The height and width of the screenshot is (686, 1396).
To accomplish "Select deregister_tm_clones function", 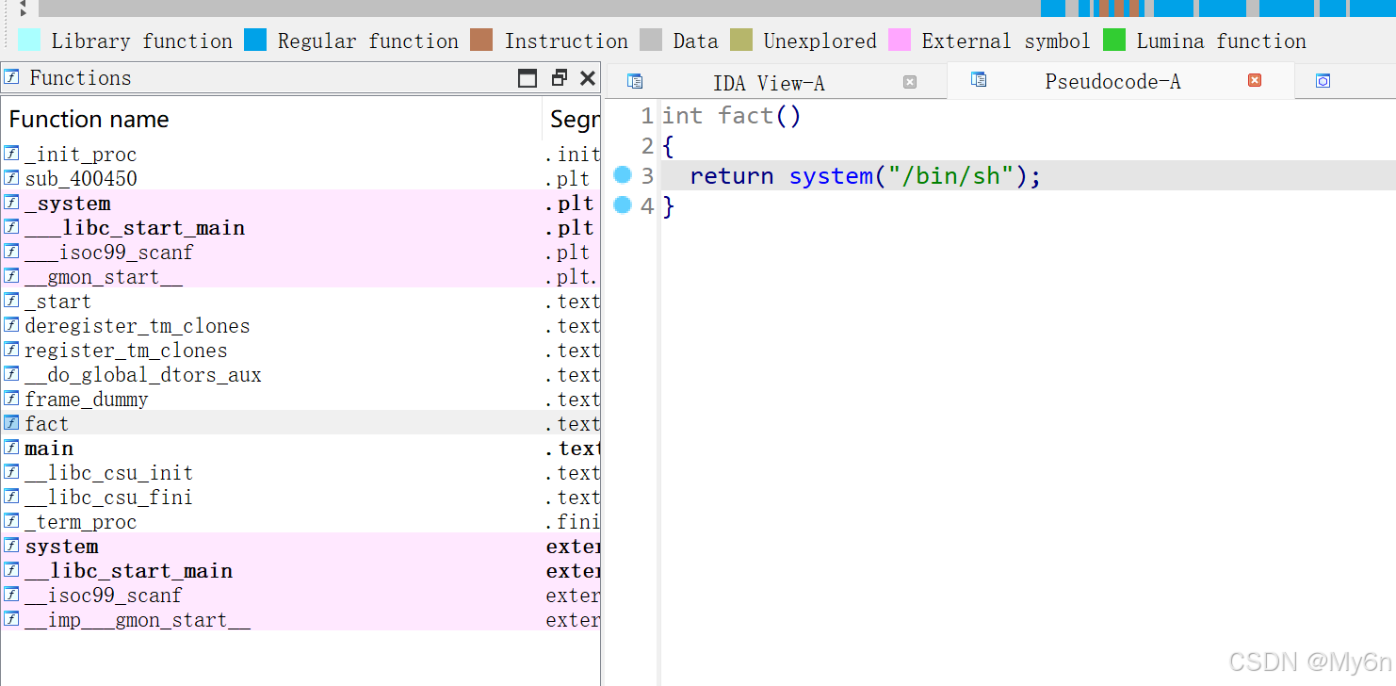I will pos(300,326).
